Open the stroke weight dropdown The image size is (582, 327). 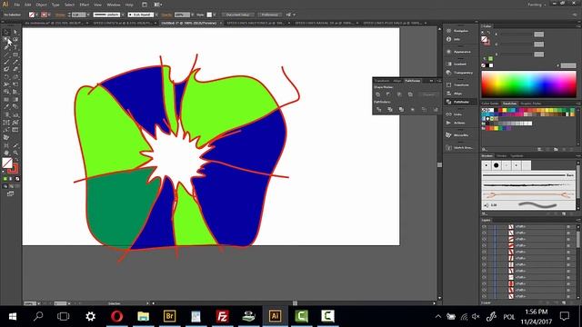(x=88, y=15)
